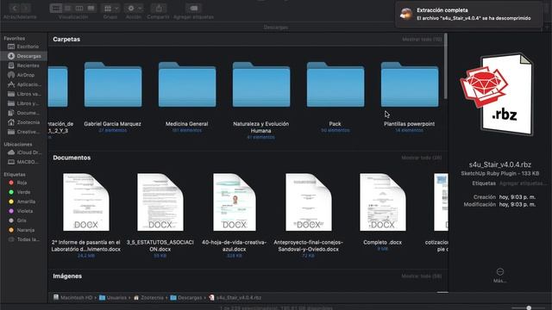Select the Plantillas powerpoint folder
Viewport: 552px width, 310px height.
(x=410, y=84)
